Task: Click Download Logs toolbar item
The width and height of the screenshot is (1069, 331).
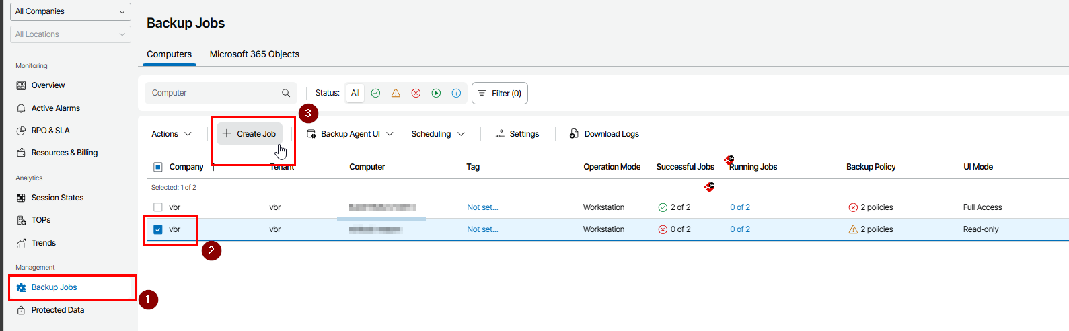Action: (x=604, y=134)
